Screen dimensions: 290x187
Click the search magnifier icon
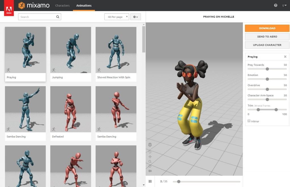58,17
